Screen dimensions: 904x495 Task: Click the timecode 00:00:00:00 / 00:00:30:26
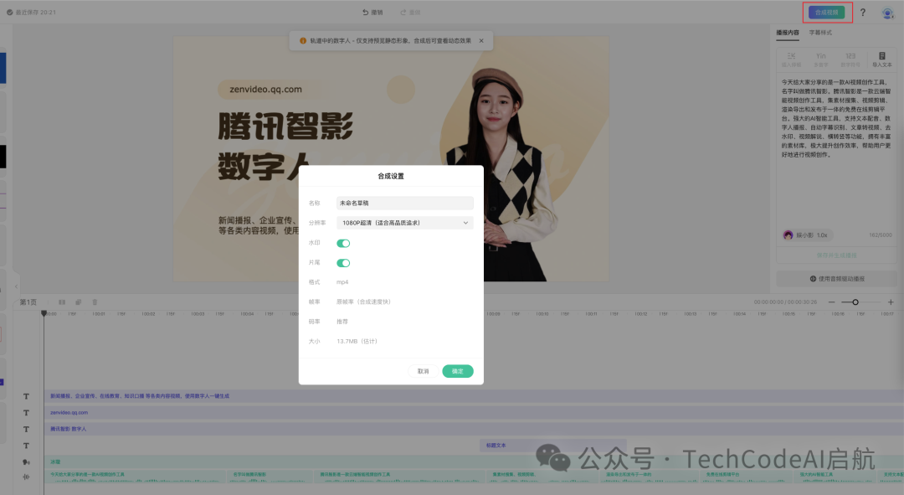click(x=785, y=302)
